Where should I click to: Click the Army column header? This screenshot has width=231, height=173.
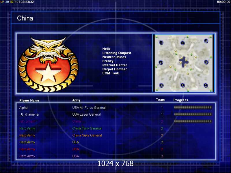76,100
